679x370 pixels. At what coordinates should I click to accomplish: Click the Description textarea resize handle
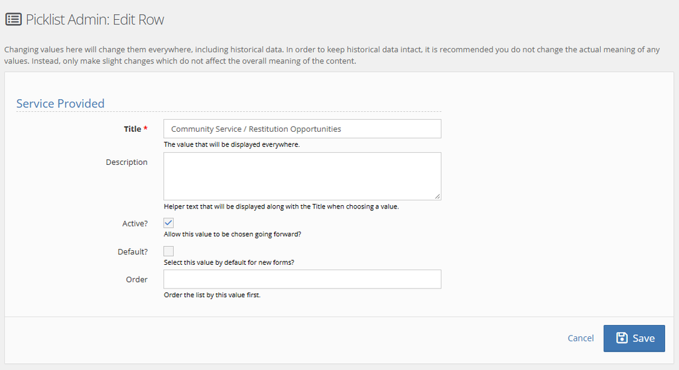pyautogui.click(x=438, y=197)
